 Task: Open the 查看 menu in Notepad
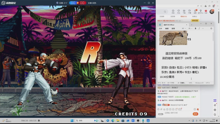click(173, 29)
